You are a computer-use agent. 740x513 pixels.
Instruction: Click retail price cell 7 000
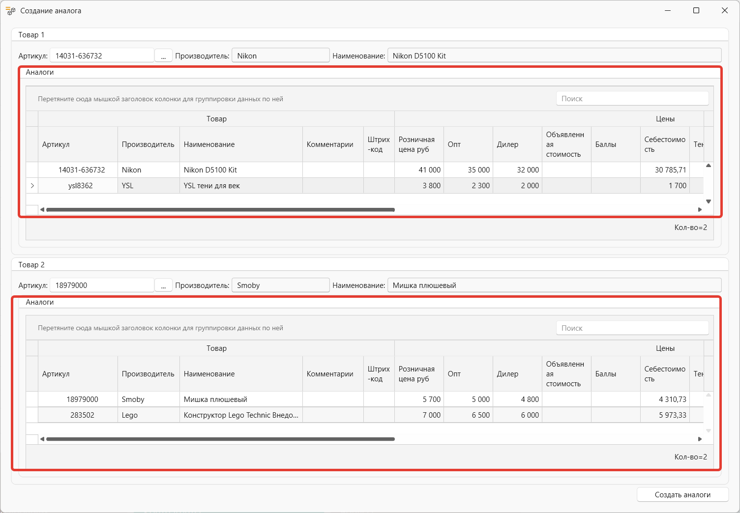click(x=419, y=415)
